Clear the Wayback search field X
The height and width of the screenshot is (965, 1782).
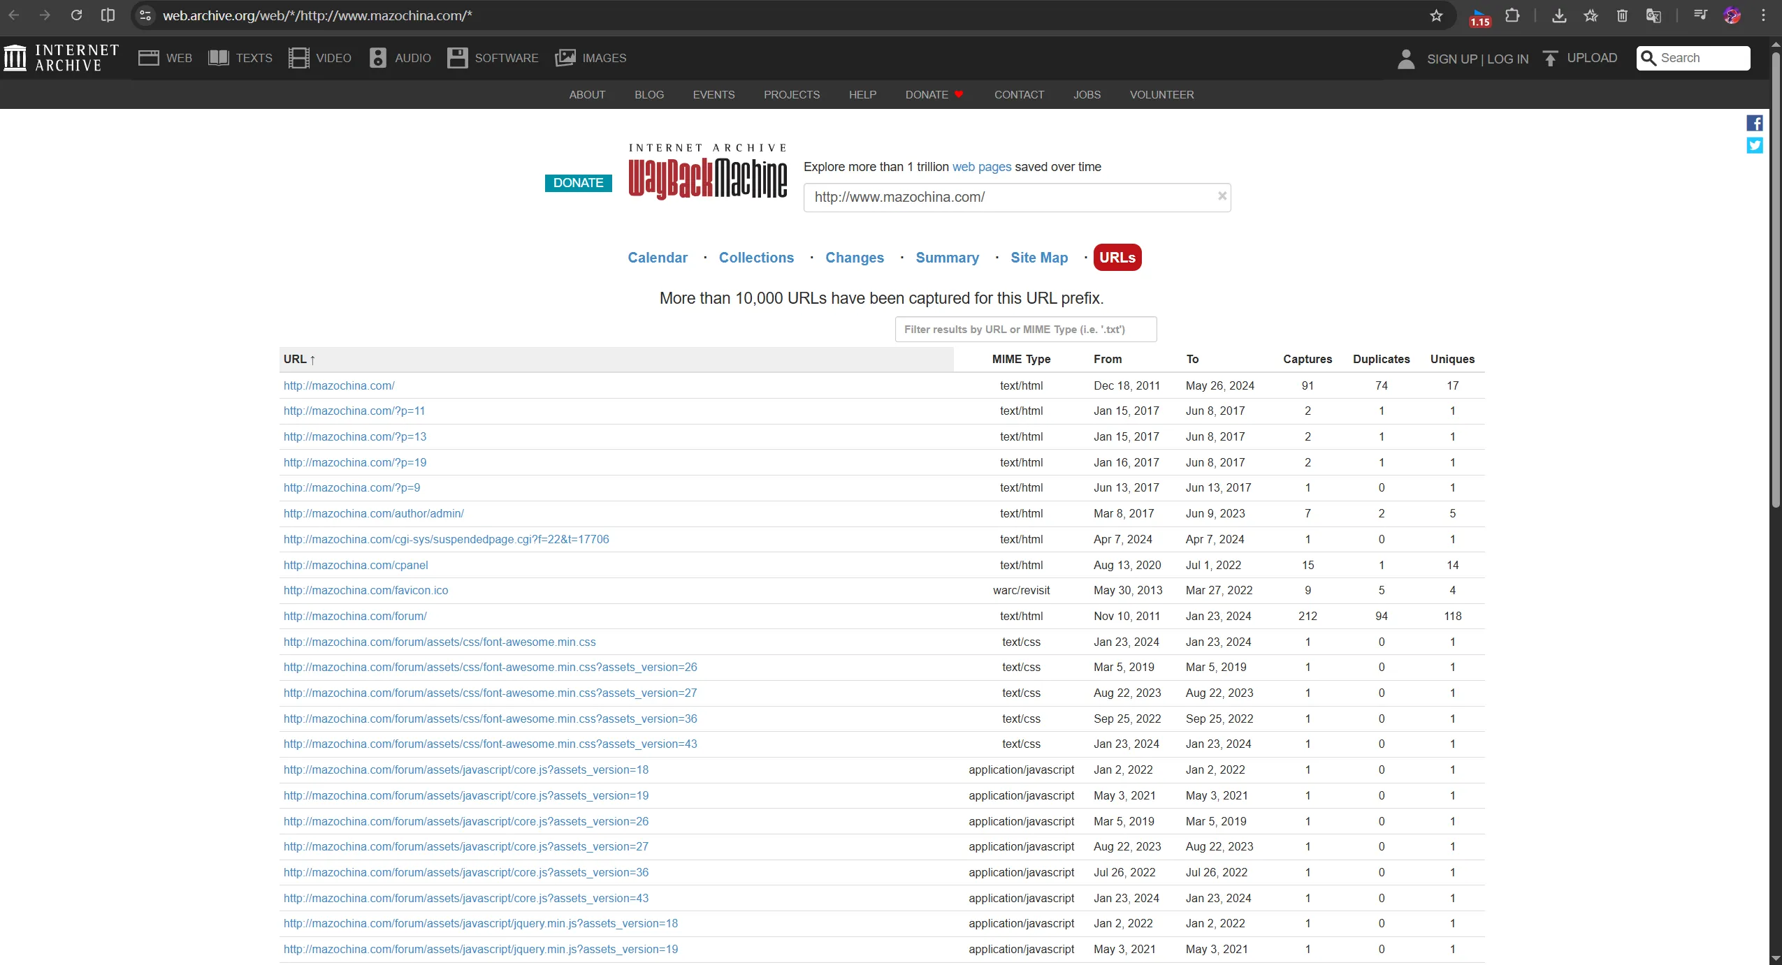[1222, 196]
